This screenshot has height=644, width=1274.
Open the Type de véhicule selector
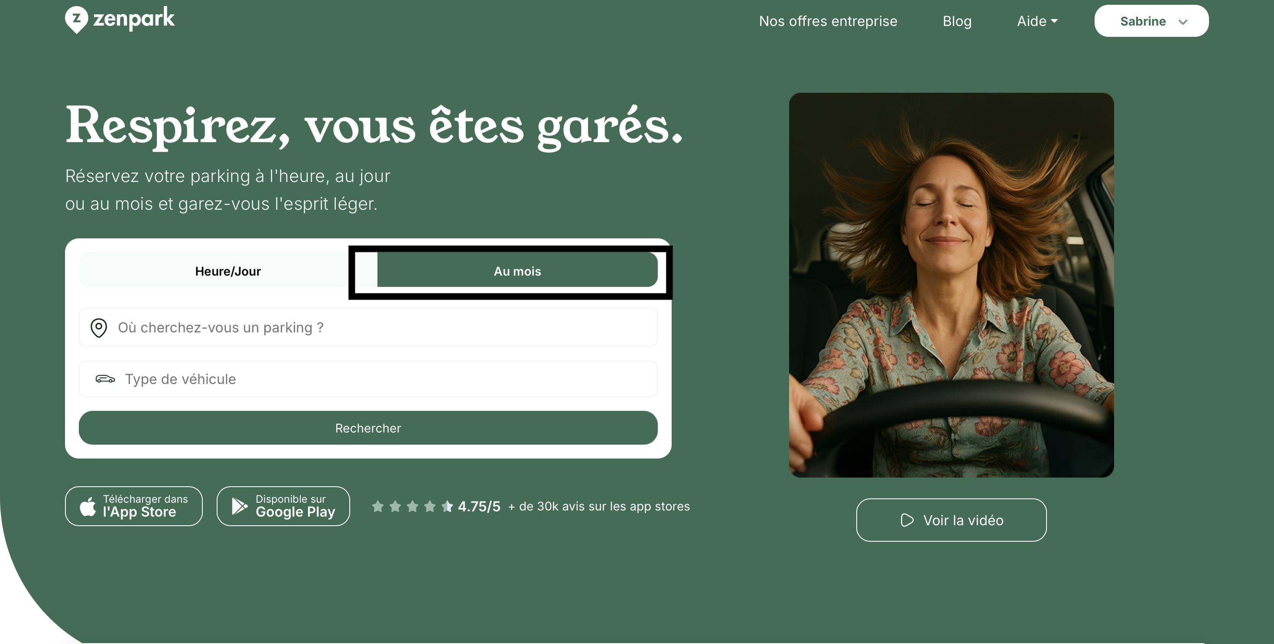pyautogui.click(x=368, y=379)
